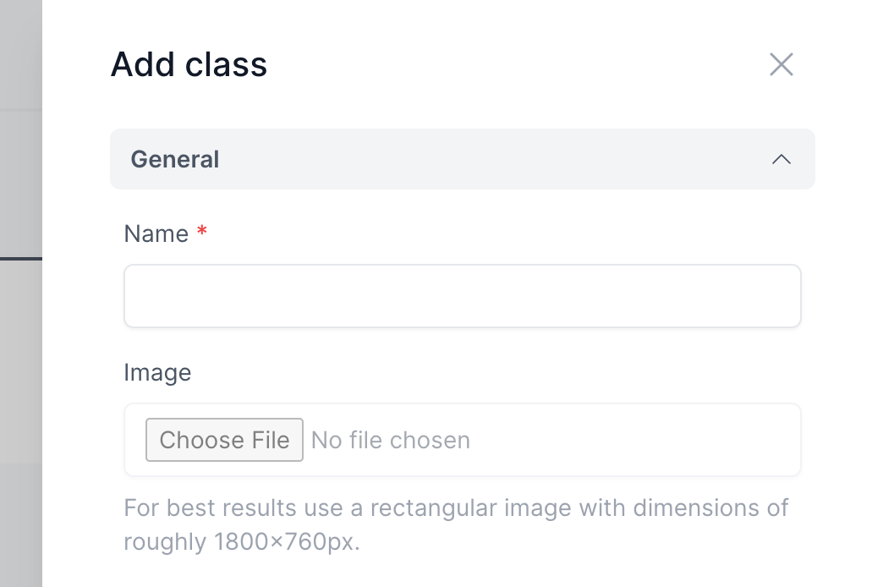The height and width of the screenshot is (587, 883).
Task: Click empty gray area of the General bar
Action: tap(491, 159)
